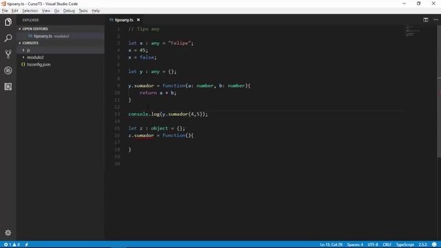Open tsconfig.json in the explorer
The image size is (441, 248).
39,64
